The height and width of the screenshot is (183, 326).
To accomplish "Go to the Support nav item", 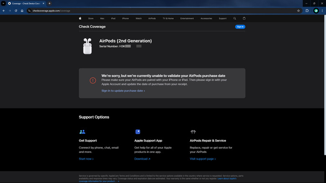I will coord(222,18).
